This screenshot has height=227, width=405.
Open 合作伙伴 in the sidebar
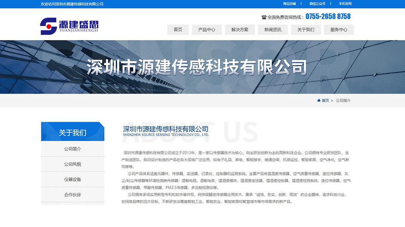[73, 195]
